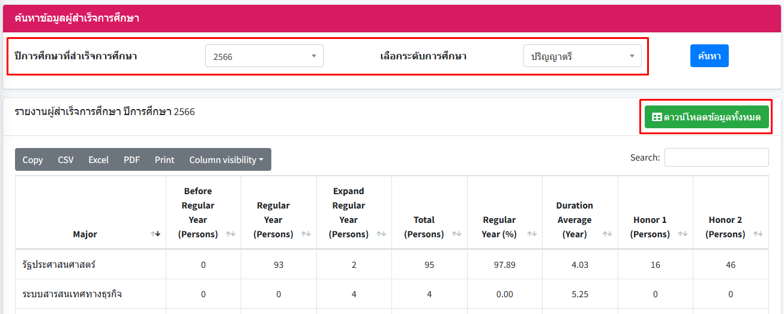This screenshot has width=784, height=314.
Task: Export table as CSV
Action: pyautogui.click(x=65, y=160)
